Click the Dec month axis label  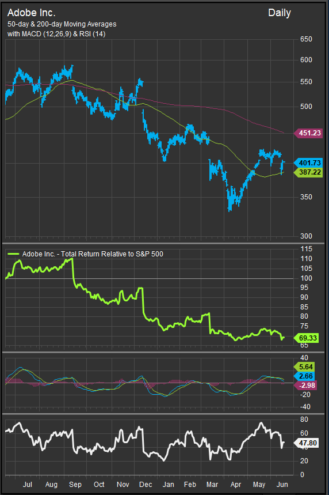[146, 484]
